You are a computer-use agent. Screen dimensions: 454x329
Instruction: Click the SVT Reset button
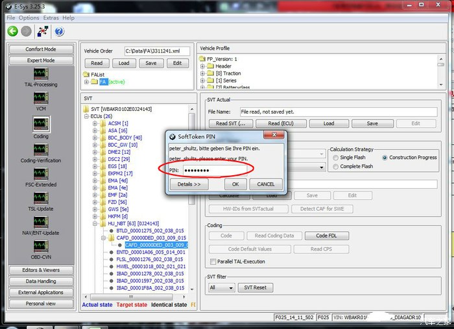click(x=255, y=287)
